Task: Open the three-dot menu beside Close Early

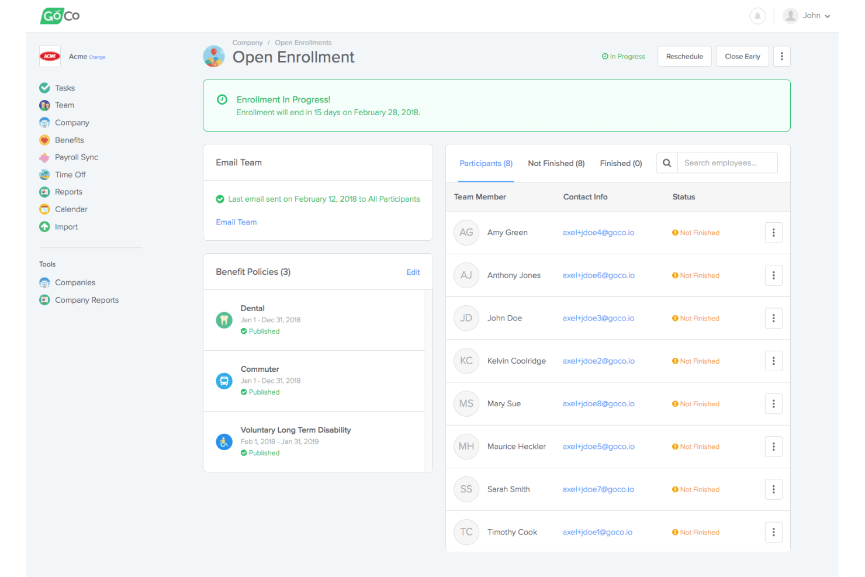Action: (x=781, y=56)
